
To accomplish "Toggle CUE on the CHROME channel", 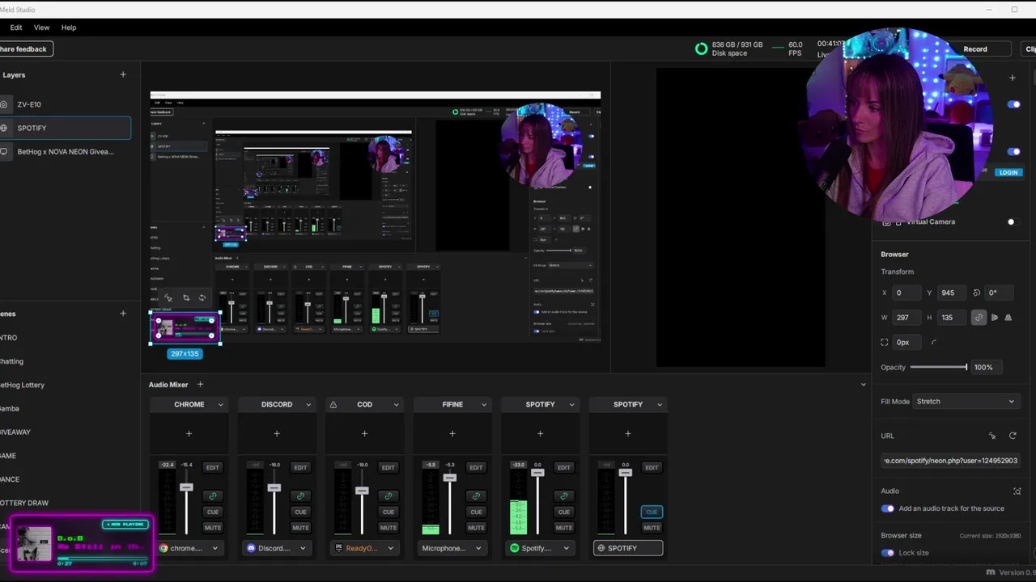I will pyautogui.click(x=213, y=512).
